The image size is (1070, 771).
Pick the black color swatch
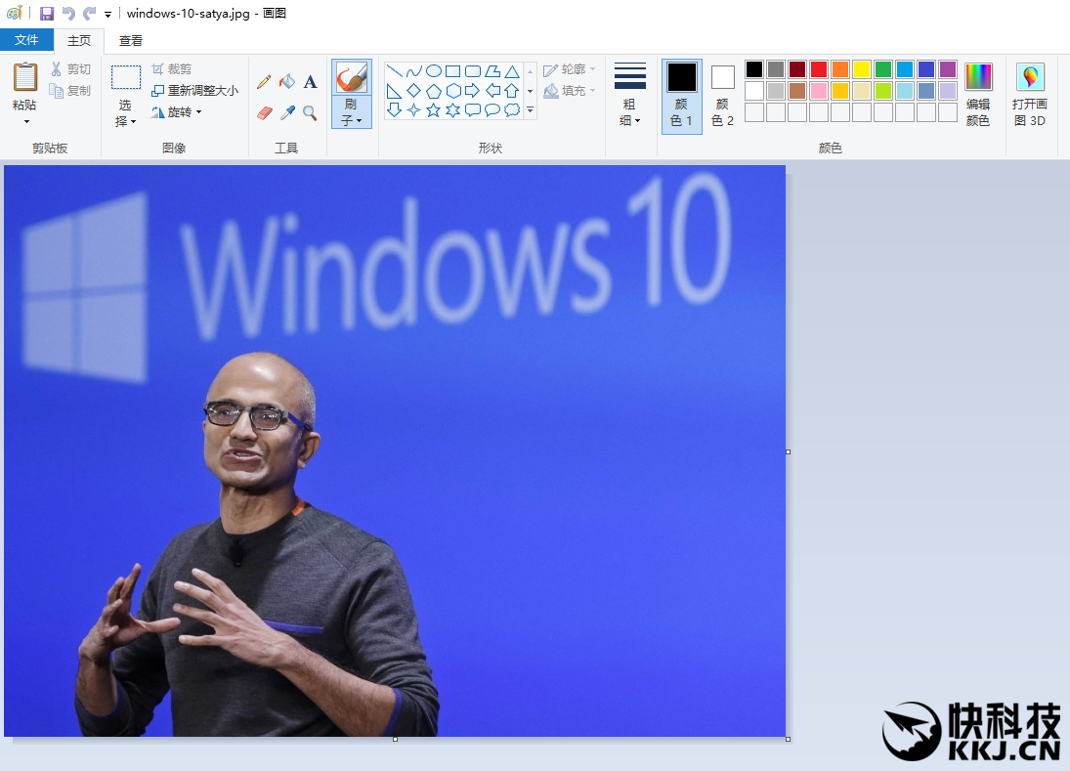coord(754,69)
